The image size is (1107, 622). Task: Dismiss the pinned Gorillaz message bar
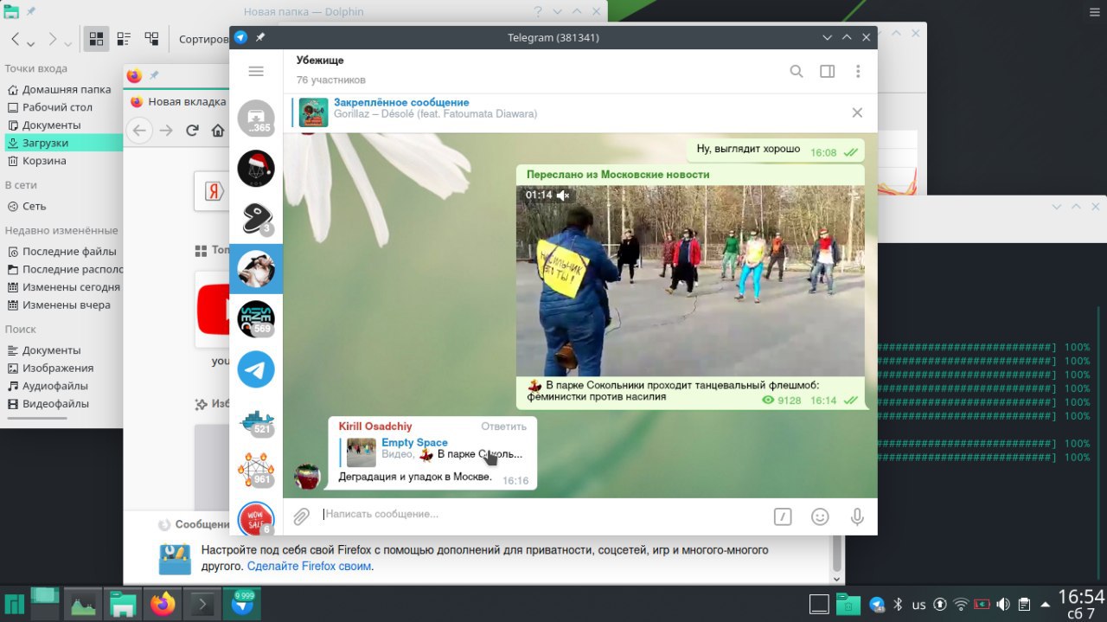857,112
